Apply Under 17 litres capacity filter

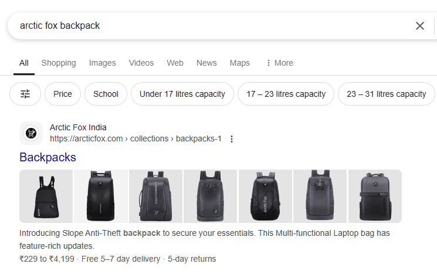pos(182,94)
